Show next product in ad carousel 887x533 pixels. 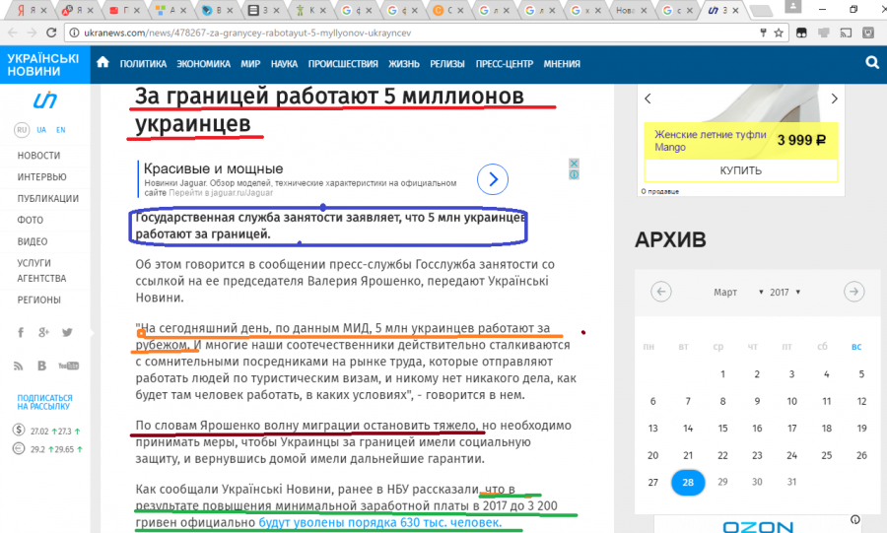point(834,99)
